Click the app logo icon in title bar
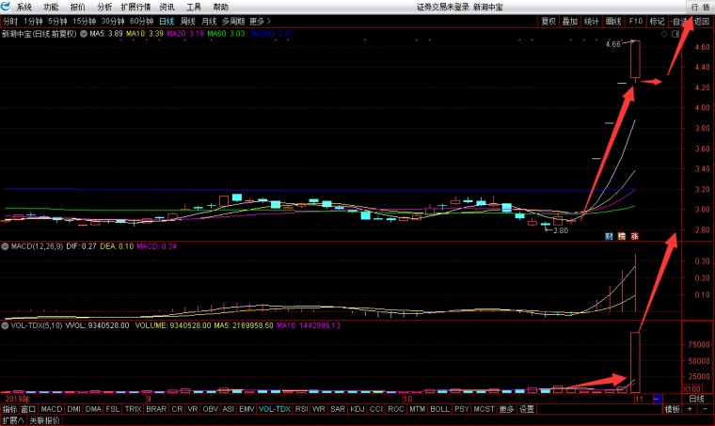 7,7
